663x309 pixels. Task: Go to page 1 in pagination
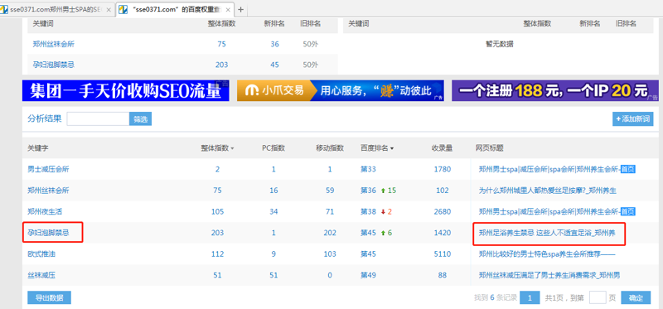coord(530,297)
